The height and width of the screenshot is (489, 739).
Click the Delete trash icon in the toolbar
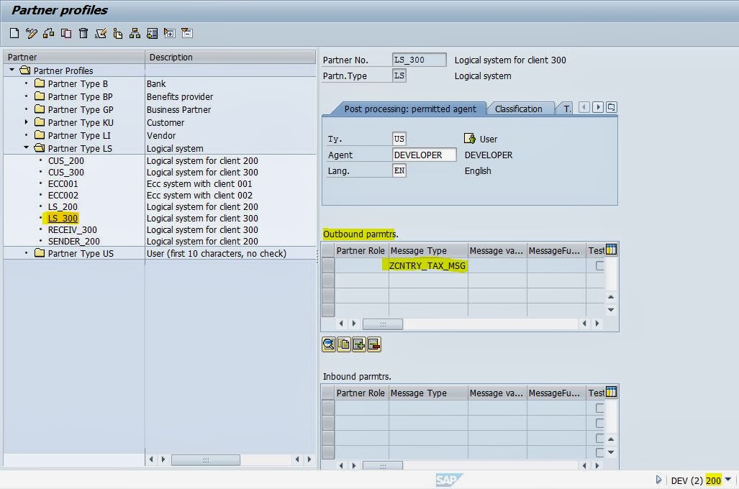tap(83, 32)
